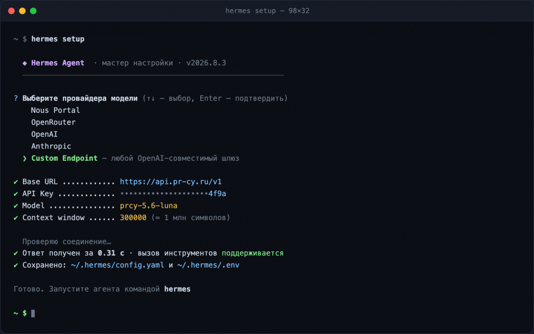
Task: Click the response time '0.31 с'
Action: tap(111, 253)
